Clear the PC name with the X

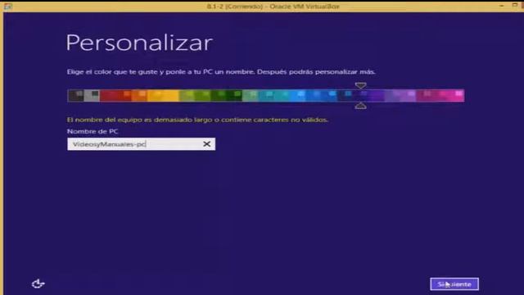tap(207, 144)
